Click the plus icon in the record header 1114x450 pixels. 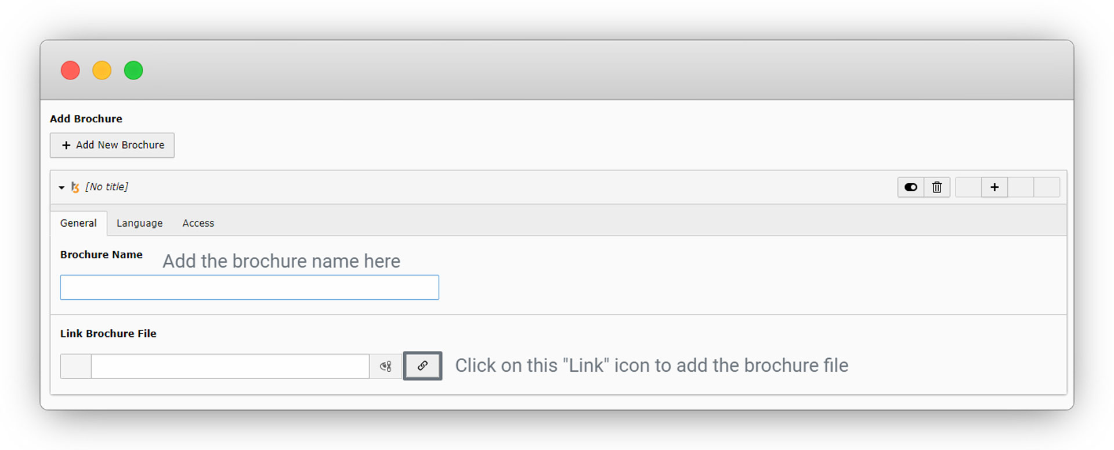click(x=994, y=187)
